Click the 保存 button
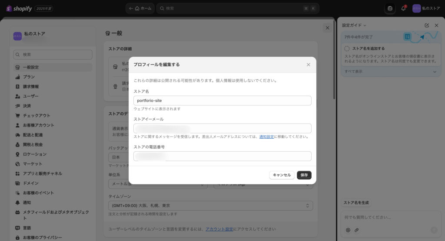Viewport: 445px width, 241px height. point(304,175)
